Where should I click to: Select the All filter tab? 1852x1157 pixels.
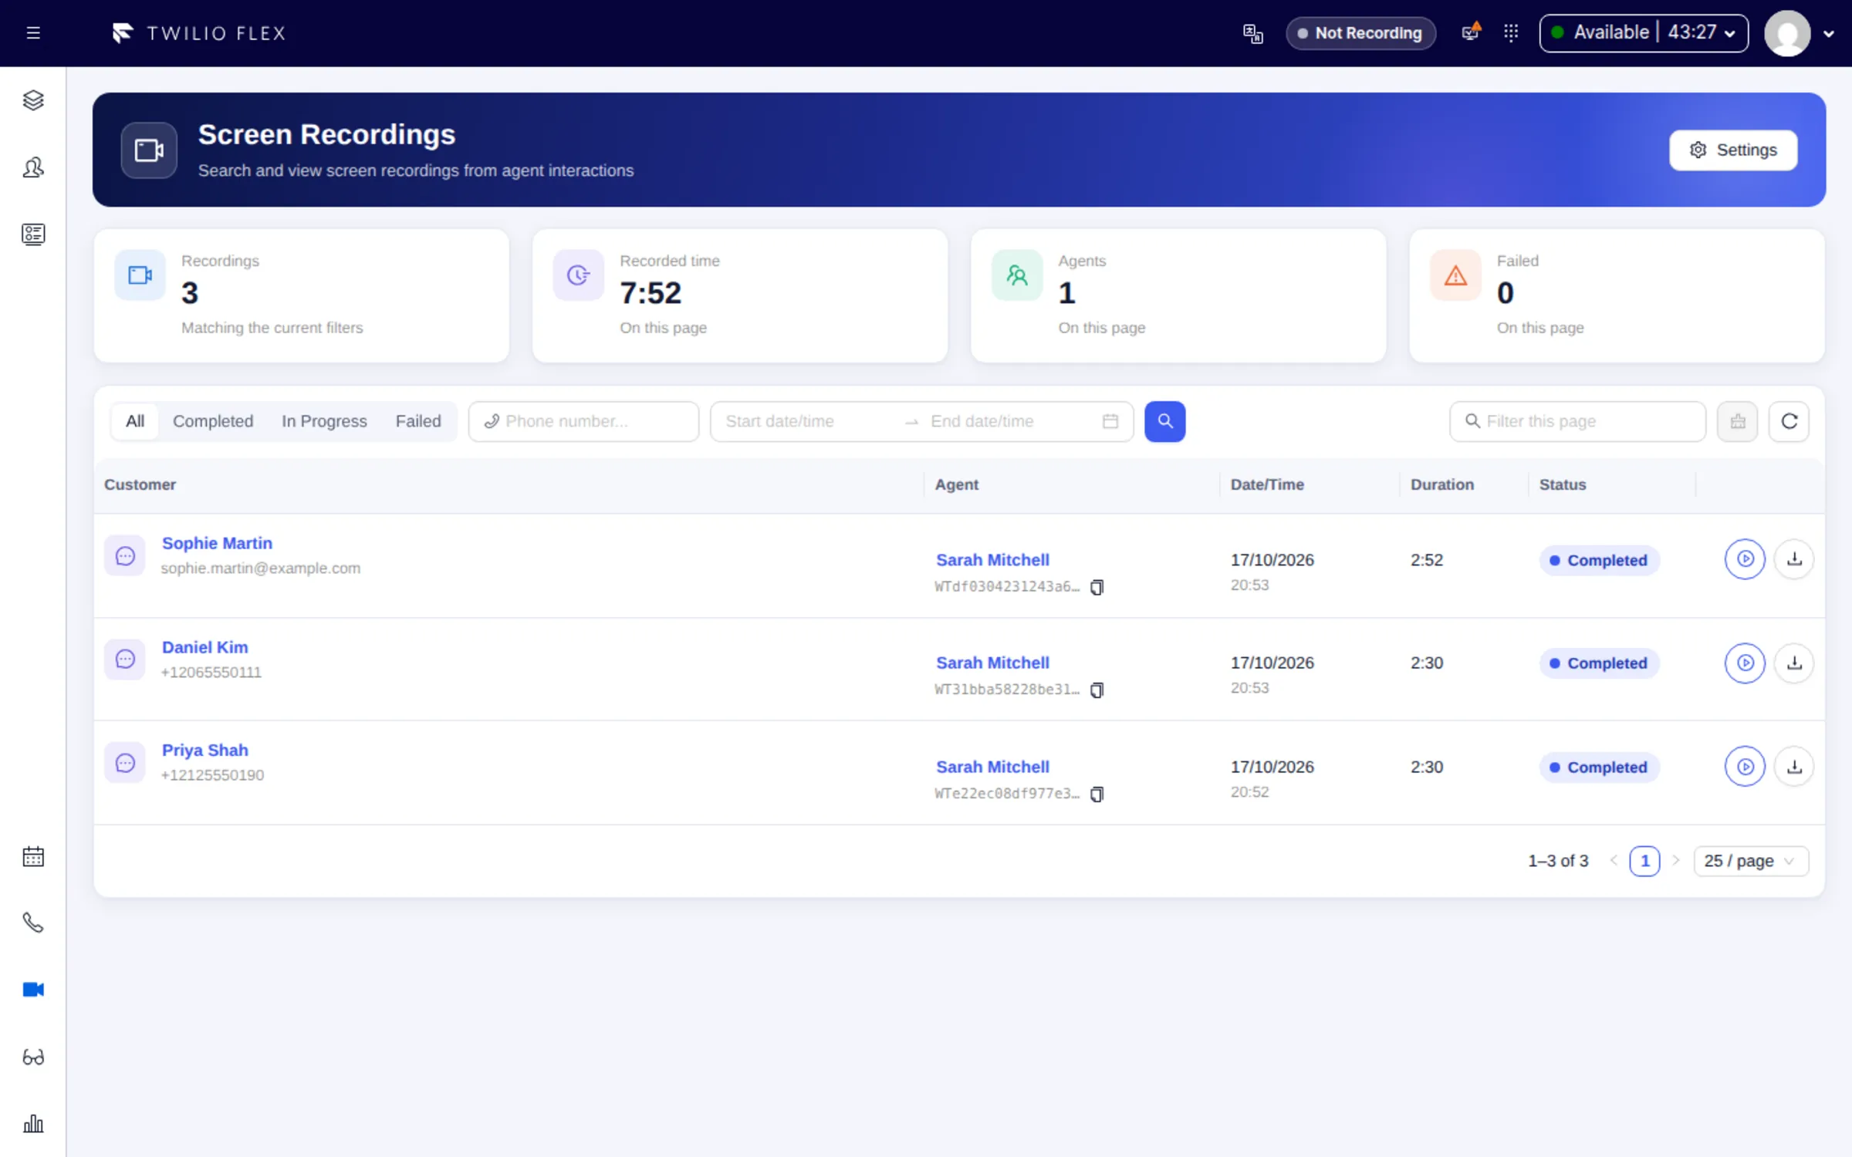click(135, 421)
